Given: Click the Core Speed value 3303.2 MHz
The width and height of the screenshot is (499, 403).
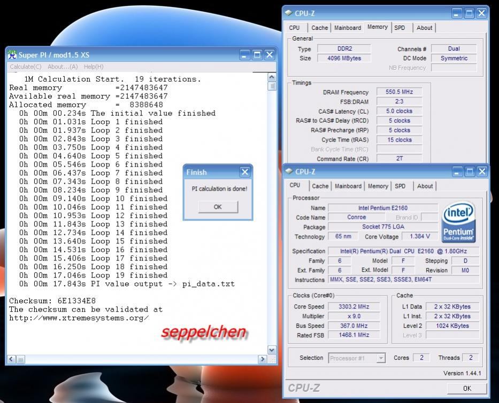Looking at the screenshot, I should pyautogui.click(x=354, y=306).
